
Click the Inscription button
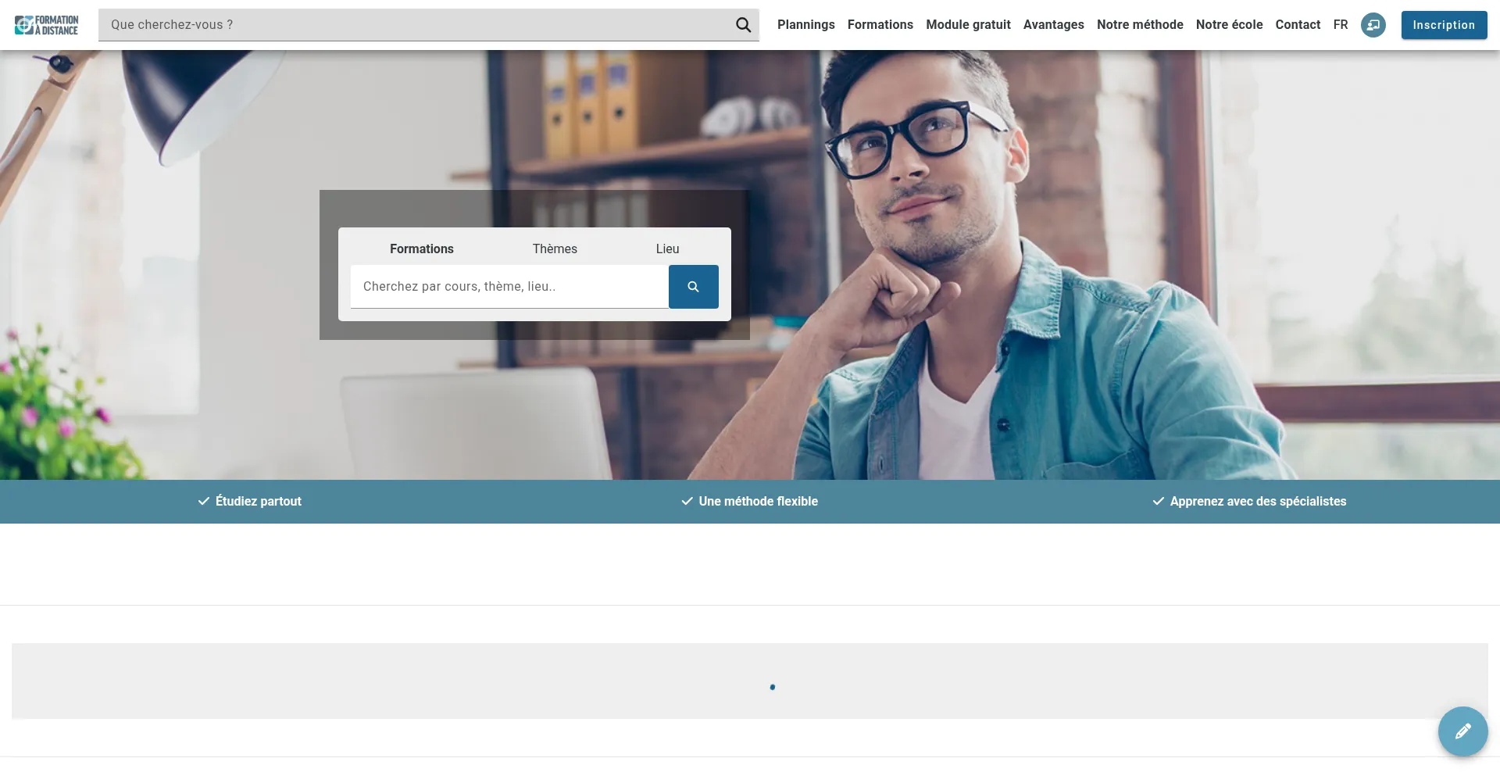click(x=1444, y=25)
